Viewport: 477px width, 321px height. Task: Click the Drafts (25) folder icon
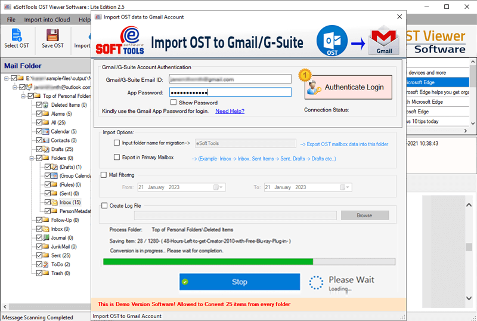pyautogui.click(x=46, y=149)
